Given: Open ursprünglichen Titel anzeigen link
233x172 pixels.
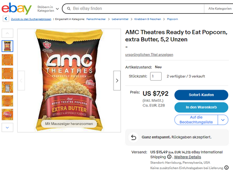Looking at the screenshot, I should [x=149, y=55].
